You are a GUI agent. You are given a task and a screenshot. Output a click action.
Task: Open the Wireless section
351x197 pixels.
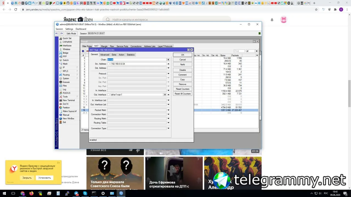pyautogui.click(x=66, y=49)
